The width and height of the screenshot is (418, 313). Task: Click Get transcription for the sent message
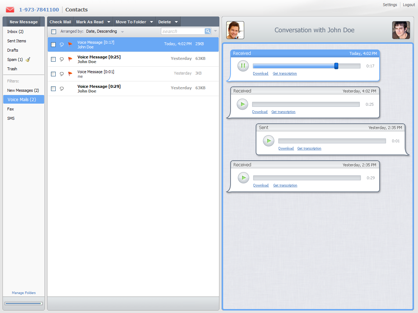pyautogui.click(x=309, y=148)
